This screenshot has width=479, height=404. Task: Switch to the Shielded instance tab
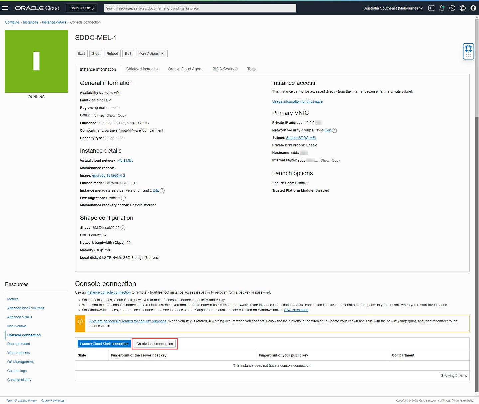(x=142, y=69)
